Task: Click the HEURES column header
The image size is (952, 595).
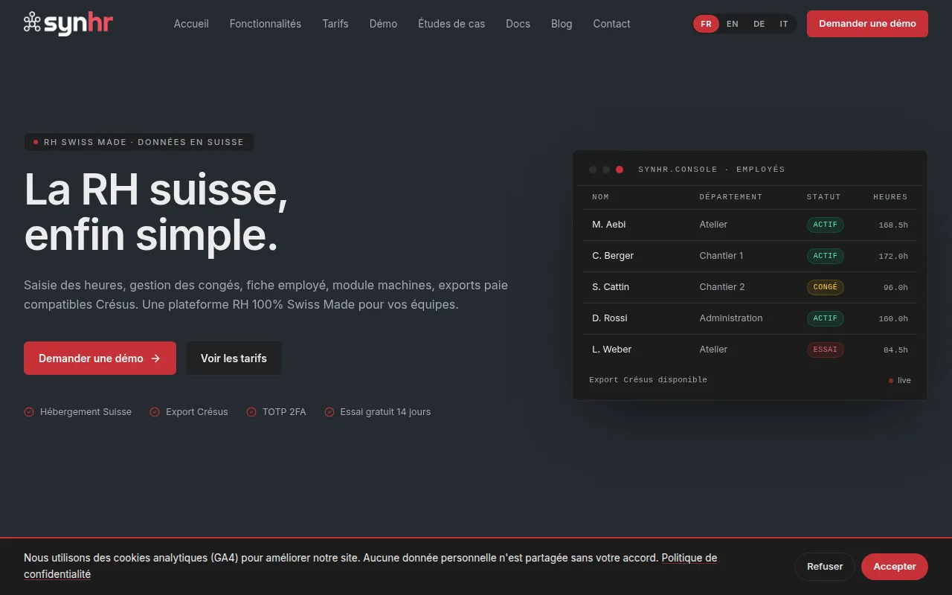Action: tap(890, 197)
